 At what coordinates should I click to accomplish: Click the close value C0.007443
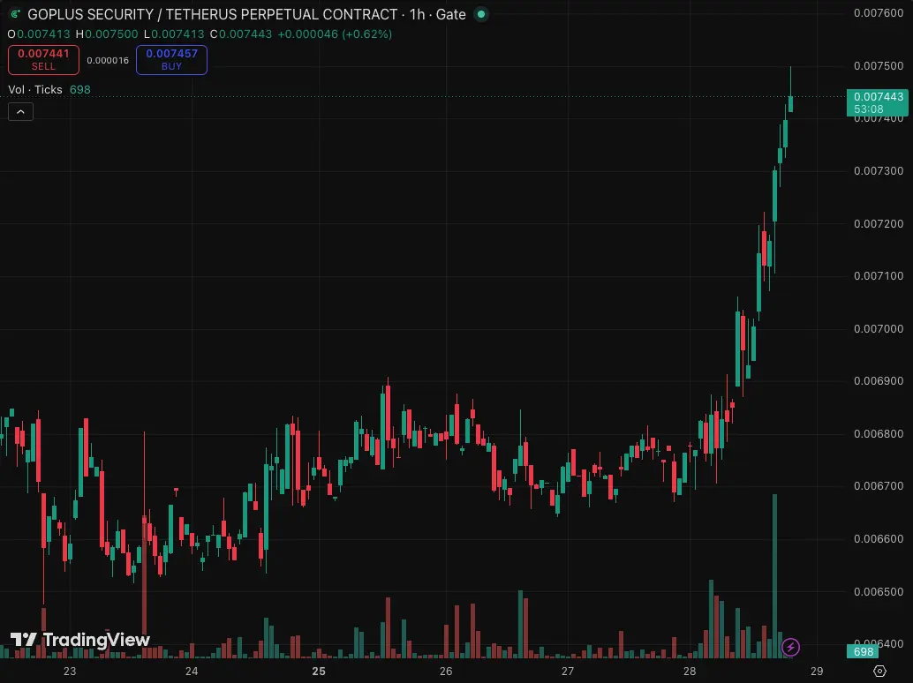click(x=241, y=34)
